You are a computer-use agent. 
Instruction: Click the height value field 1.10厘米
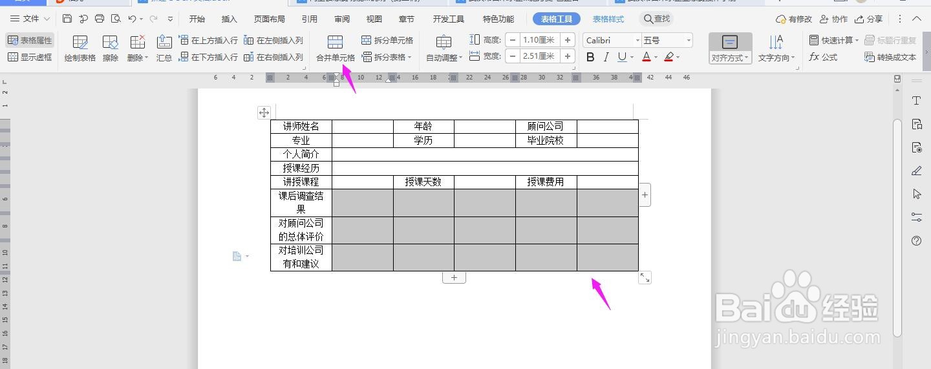pyautogui.click(x=540, y=40)
